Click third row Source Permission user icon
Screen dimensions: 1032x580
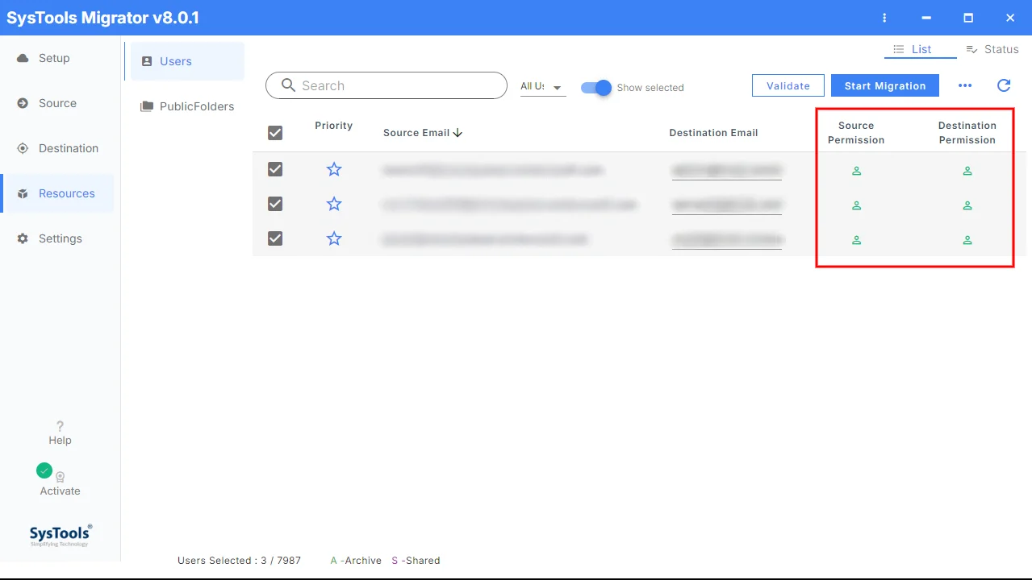click(857, 240)
